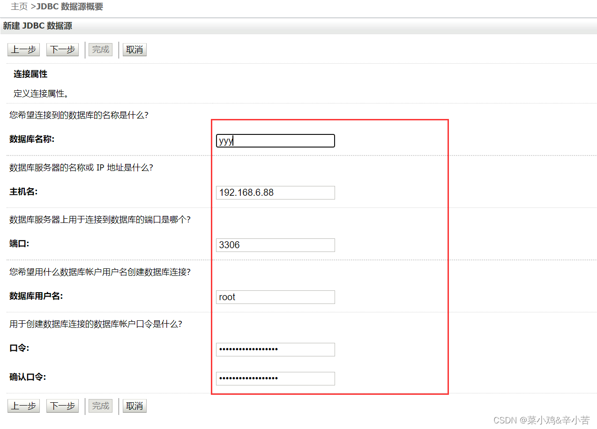Proceed with the bottom 下一步 button
The width and height of the screenshot is (597, 429).
(x=62, y=406)
